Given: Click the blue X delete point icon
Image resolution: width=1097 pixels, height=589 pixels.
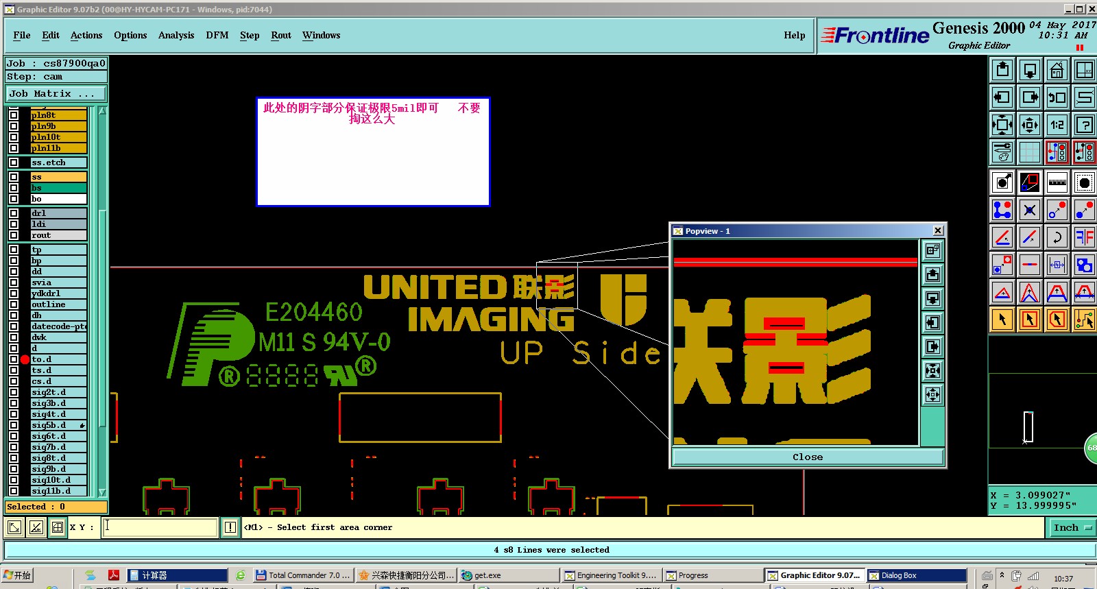Looking at the screenshot, I should point(1030,210).
